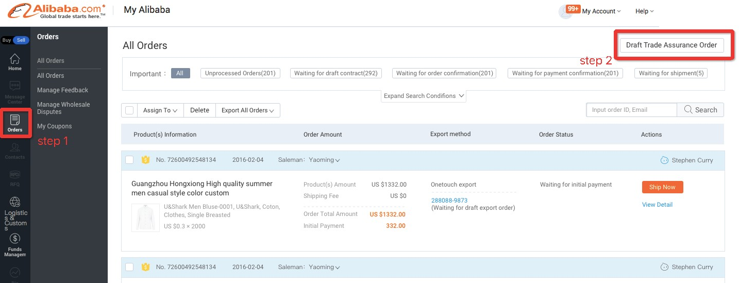Filter by Waiting for payment confirmation(201)
The height and width of the screenshot is (283, 739).
565,73
